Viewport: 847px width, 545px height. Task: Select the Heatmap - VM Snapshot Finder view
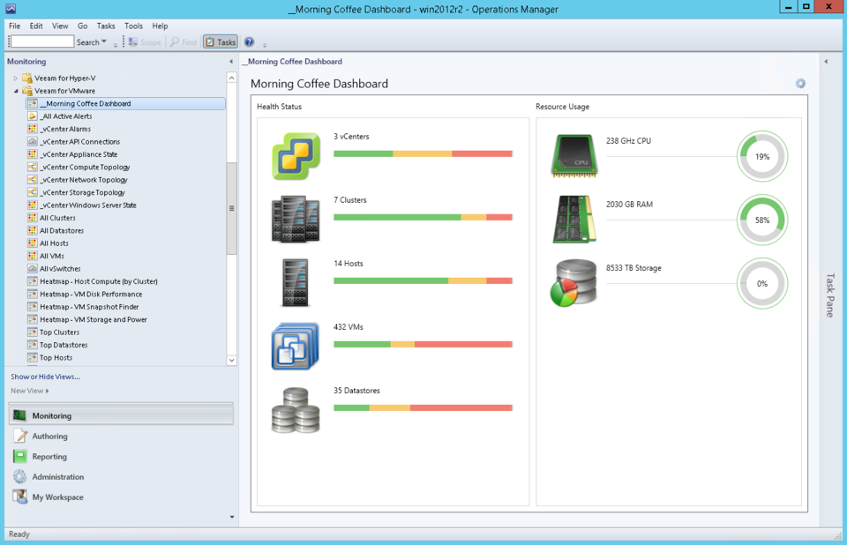89,307
